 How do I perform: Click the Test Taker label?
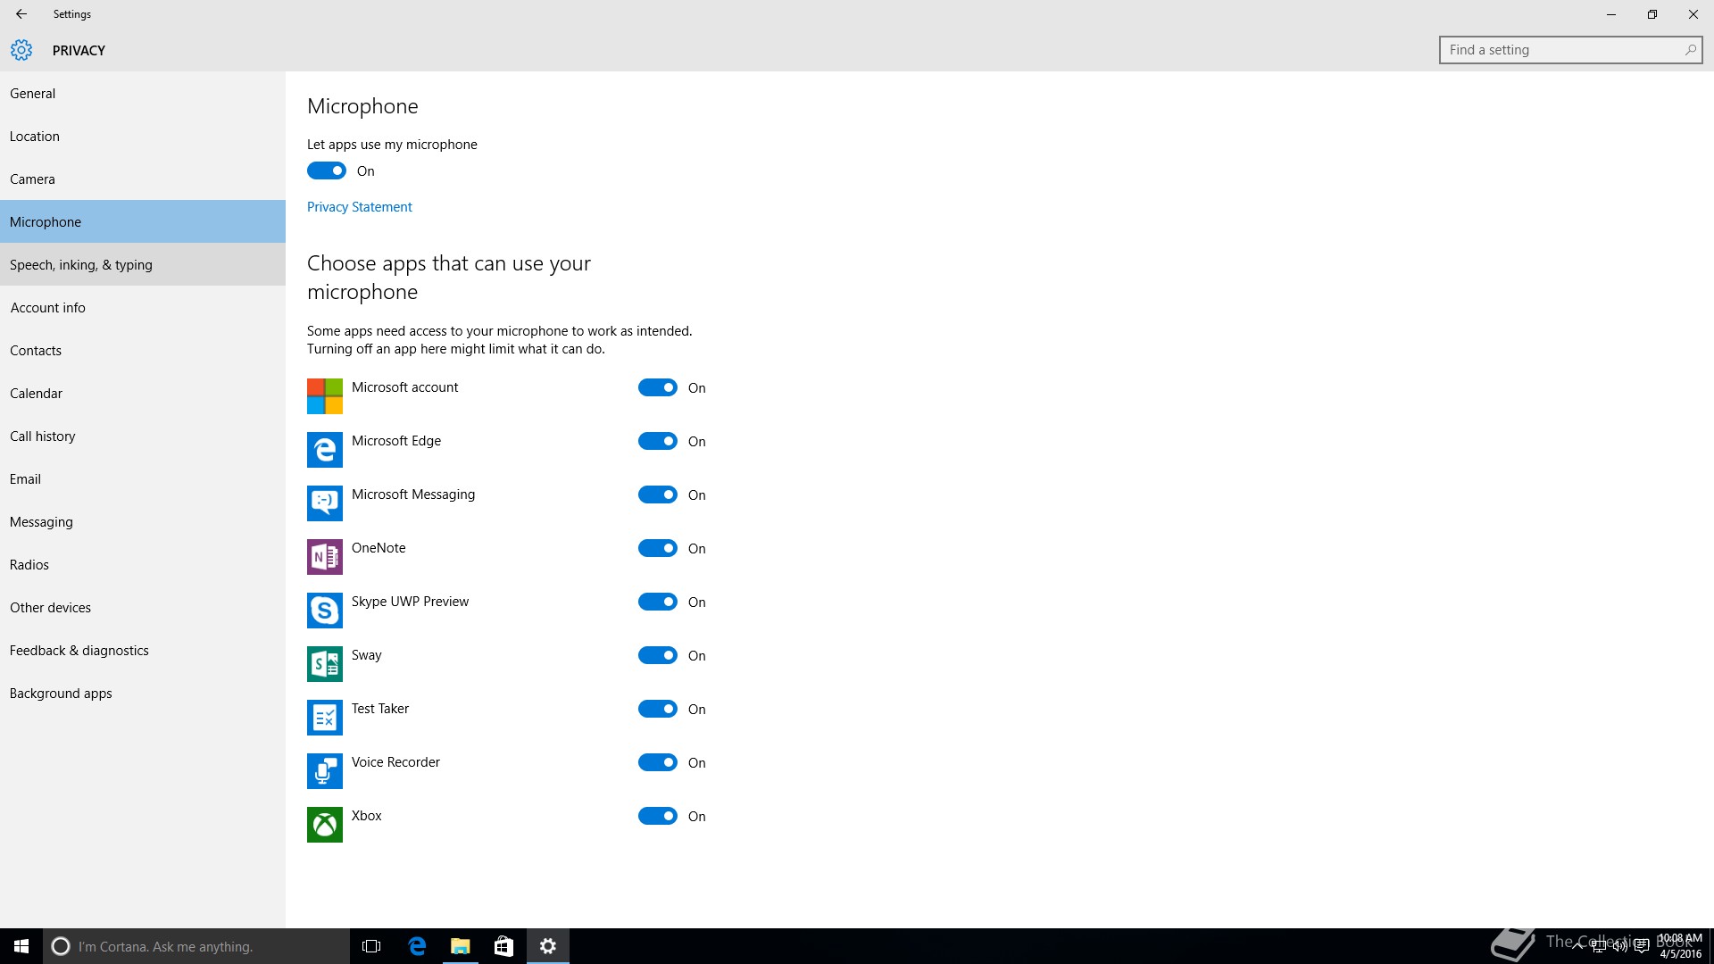[x=380, y=708]
